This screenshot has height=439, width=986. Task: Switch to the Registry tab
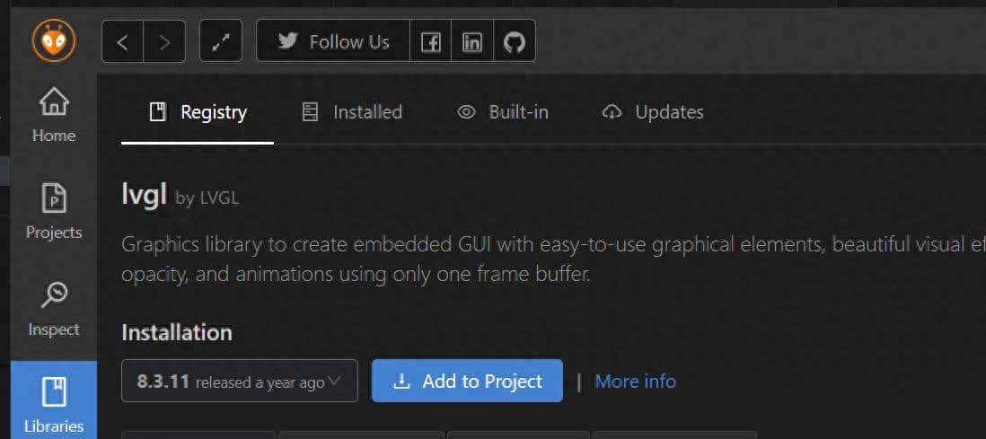(x=198, y=112)
